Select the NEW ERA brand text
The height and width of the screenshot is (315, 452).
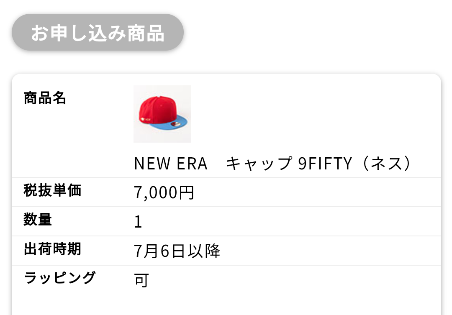(171, 164)
